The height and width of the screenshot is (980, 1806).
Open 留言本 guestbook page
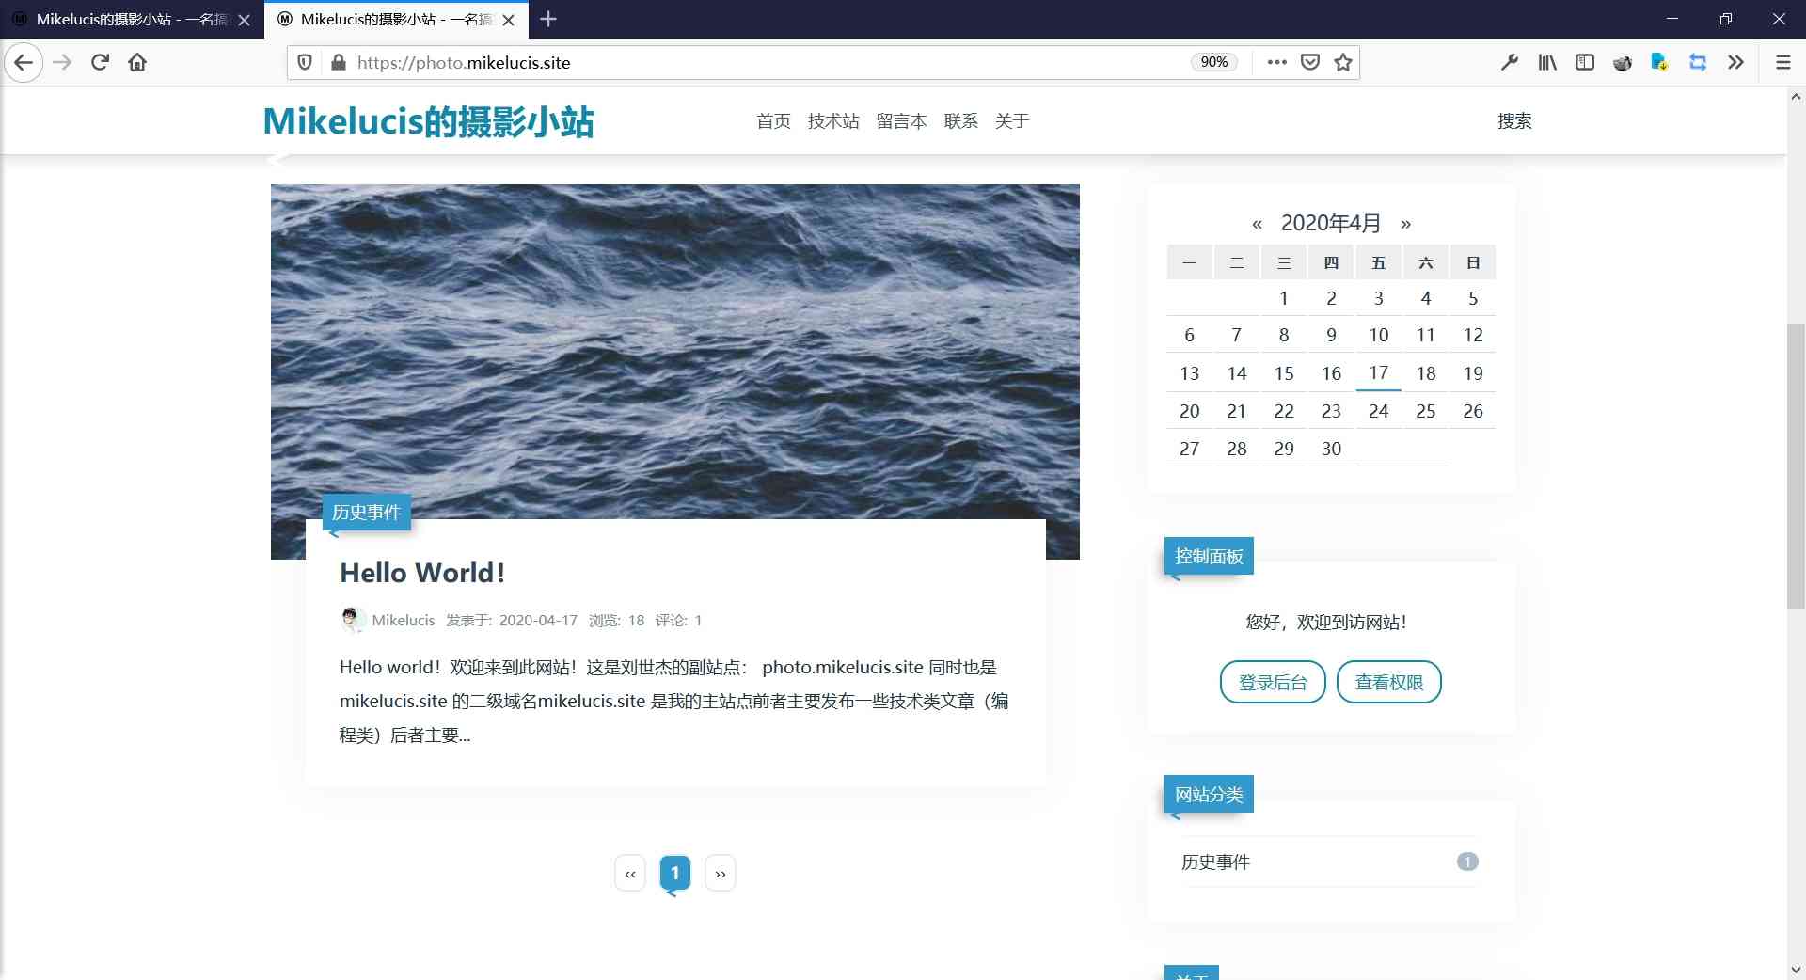pyautogui.click(x=901, y=121)
